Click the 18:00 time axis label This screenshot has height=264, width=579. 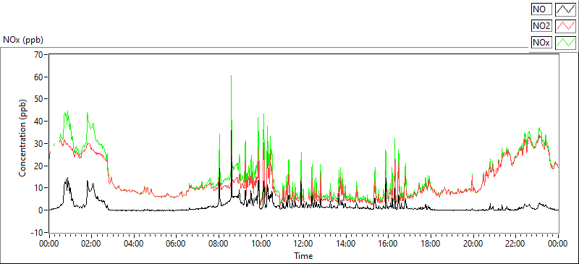[x=431, y=244]
